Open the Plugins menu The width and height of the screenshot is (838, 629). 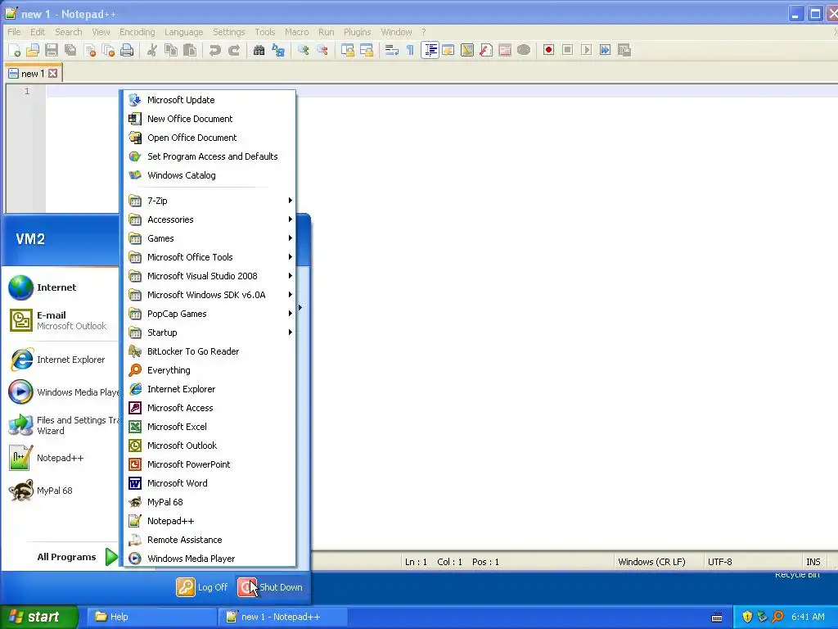click(357, 32)
